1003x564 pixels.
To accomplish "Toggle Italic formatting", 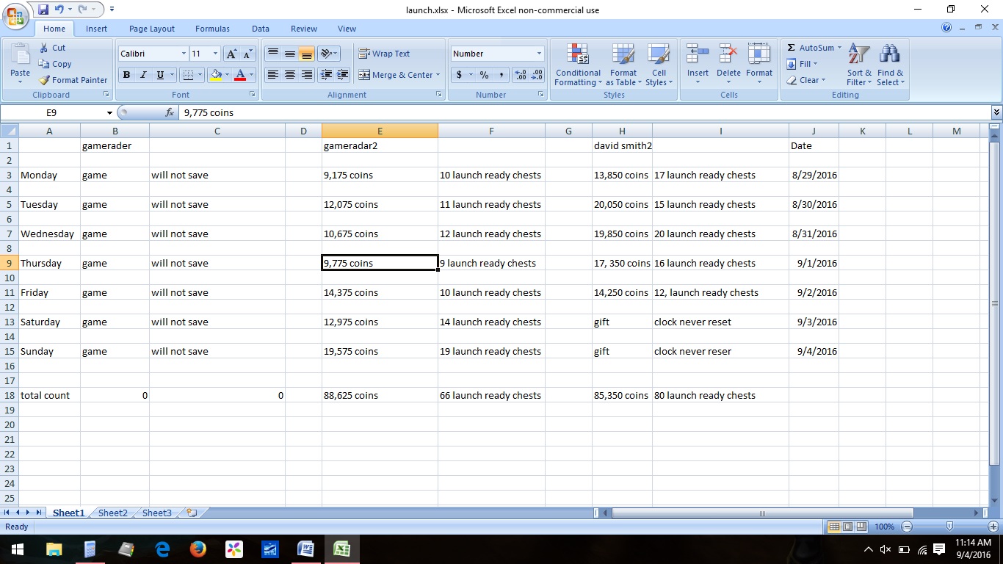I will coord(143,75).
